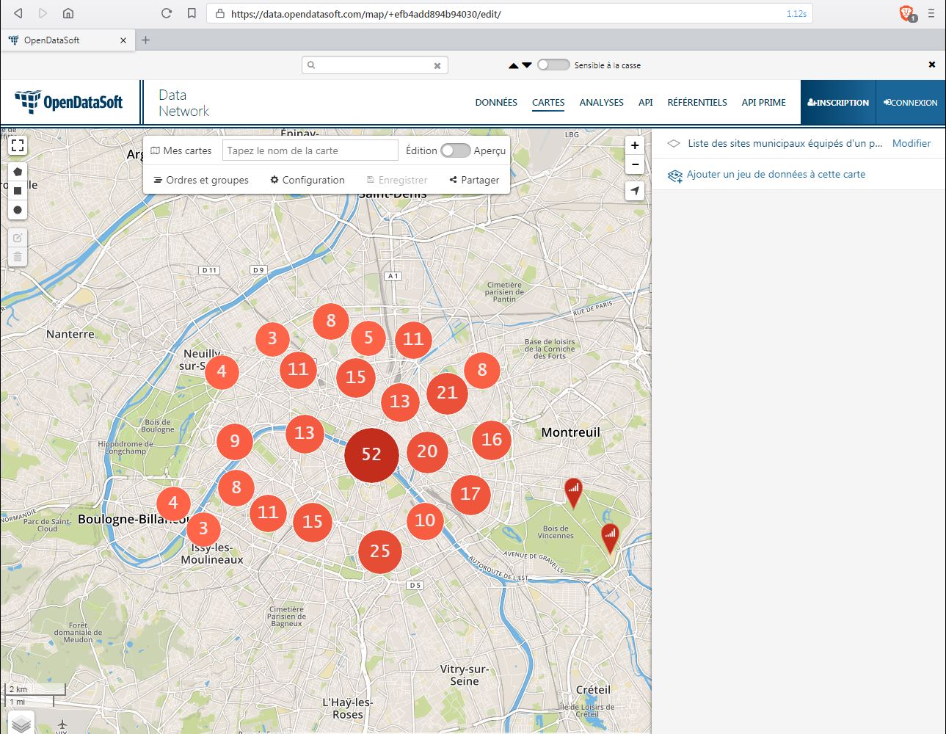Select the polygon drawing tool
The height and width of the screenshot is (734, 946).
18,172
